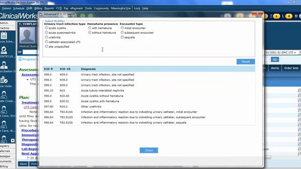Open the Help menu

tap(145, 8)
